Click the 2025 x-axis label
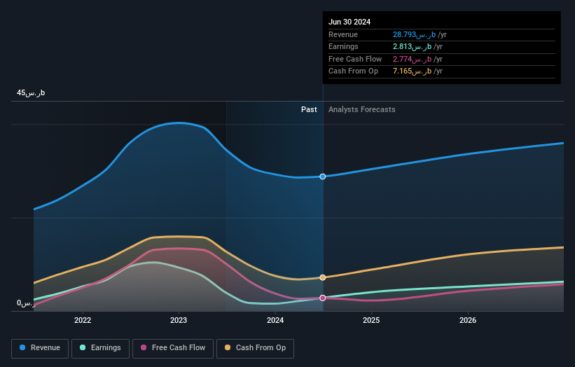Viewport: 575px width, 367px height. (x=371, y=321)
